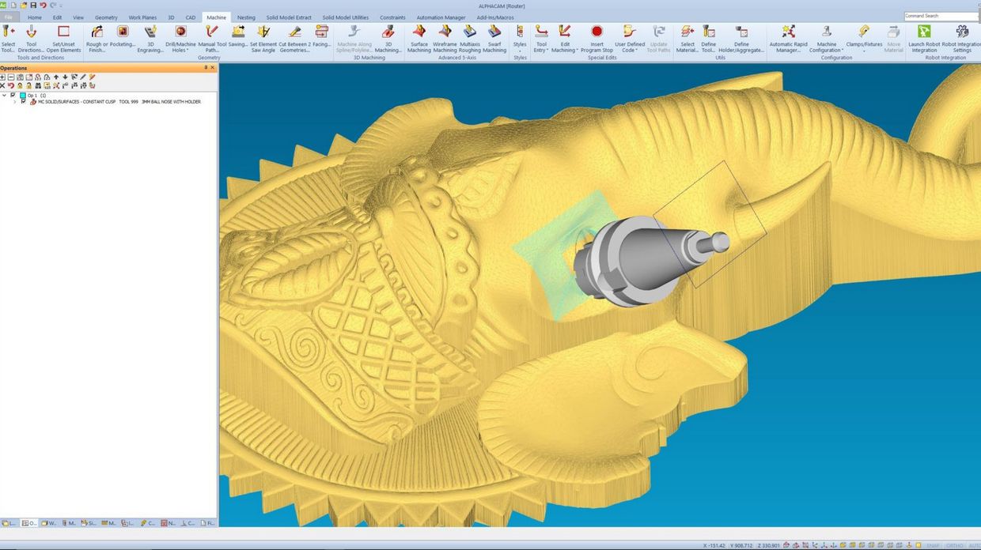Click the Op 1 cyan color swatch
The width and height of the screenshot is (981, 550).
22,95
